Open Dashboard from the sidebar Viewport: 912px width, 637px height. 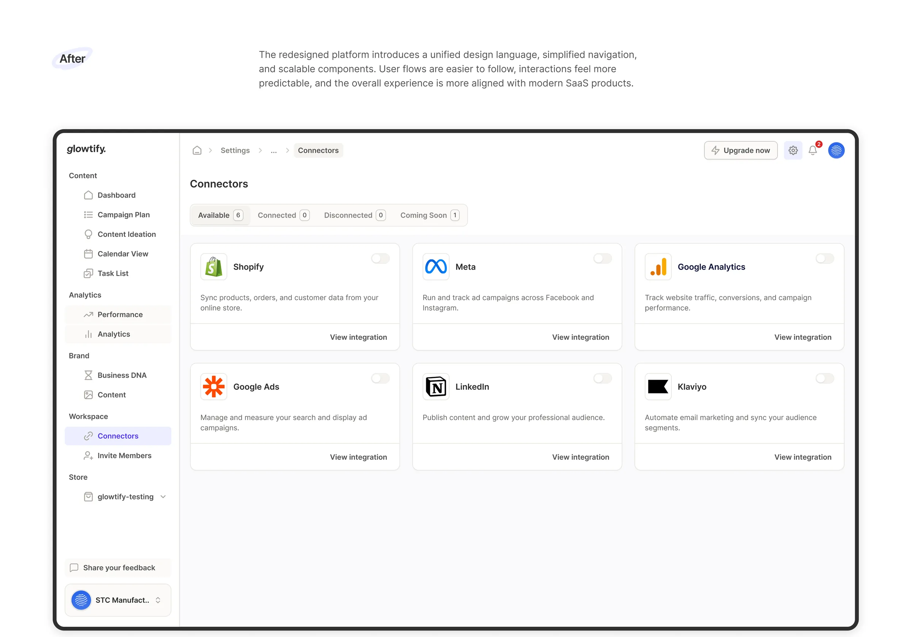pos(118,195)
